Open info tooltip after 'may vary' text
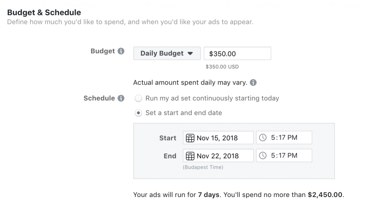 253,82
